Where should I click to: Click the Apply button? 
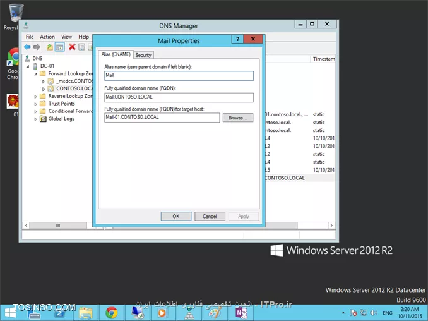(x=244, y=216)
